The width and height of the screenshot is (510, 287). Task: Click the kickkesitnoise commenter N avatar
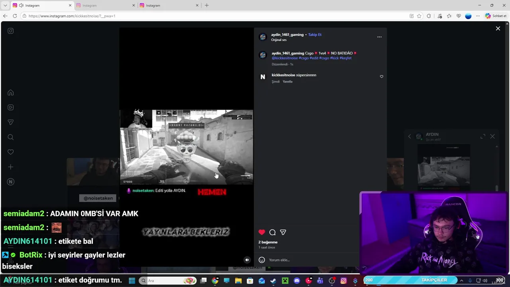coord(263,77)
